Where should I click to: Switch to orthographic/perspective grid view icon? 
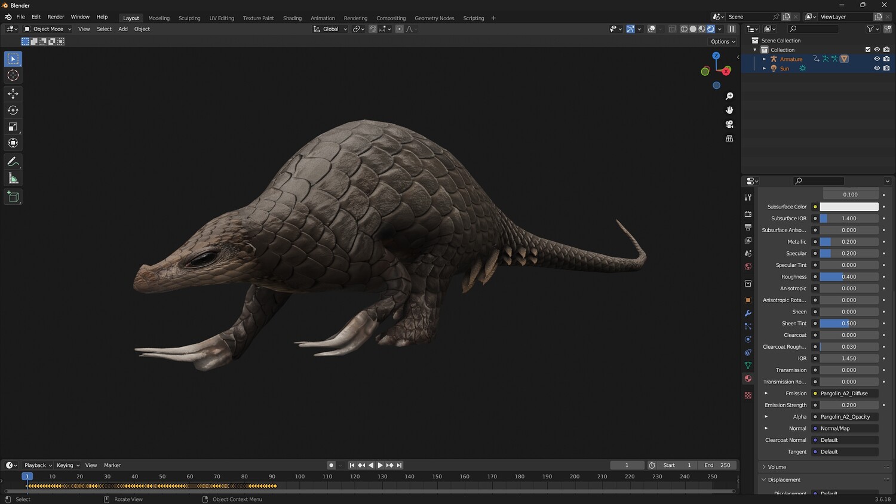[729, 139]
